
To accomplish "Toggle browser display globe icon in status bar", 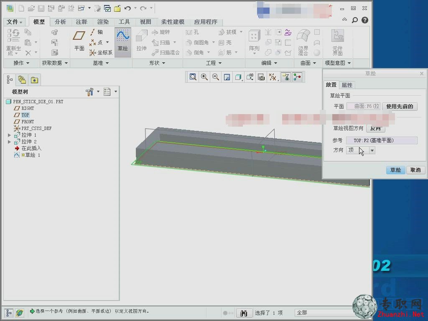I will pos(20,313).
